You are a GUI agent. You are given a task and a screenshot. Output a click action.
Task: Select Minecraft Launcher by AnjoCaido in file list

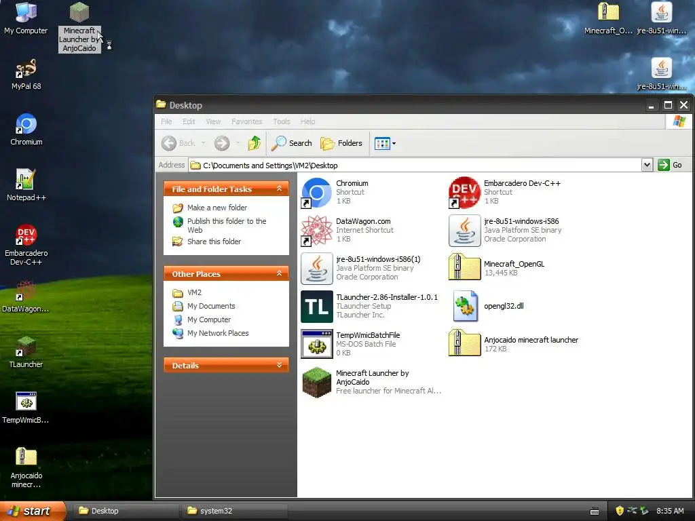click(x=371, y=383)
